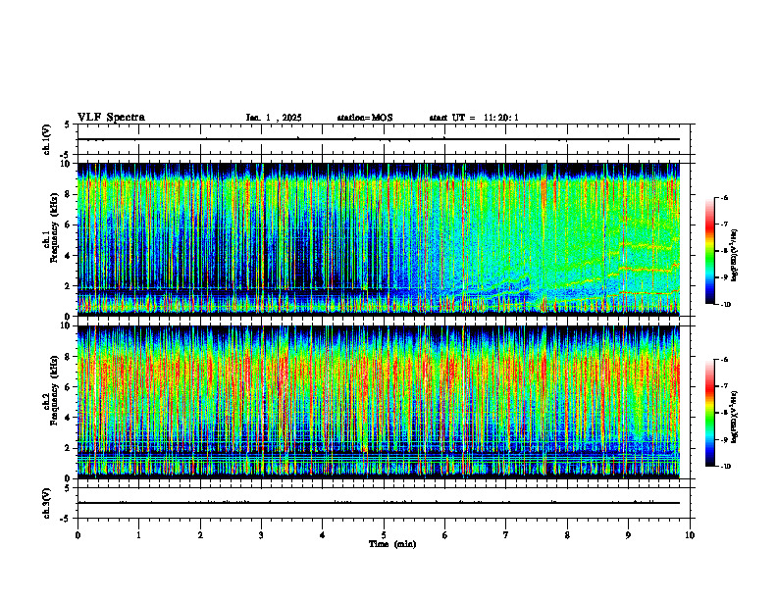777x600 pixels.
Task: Click the "Time (min)" axis title
Action: [392, 544]
